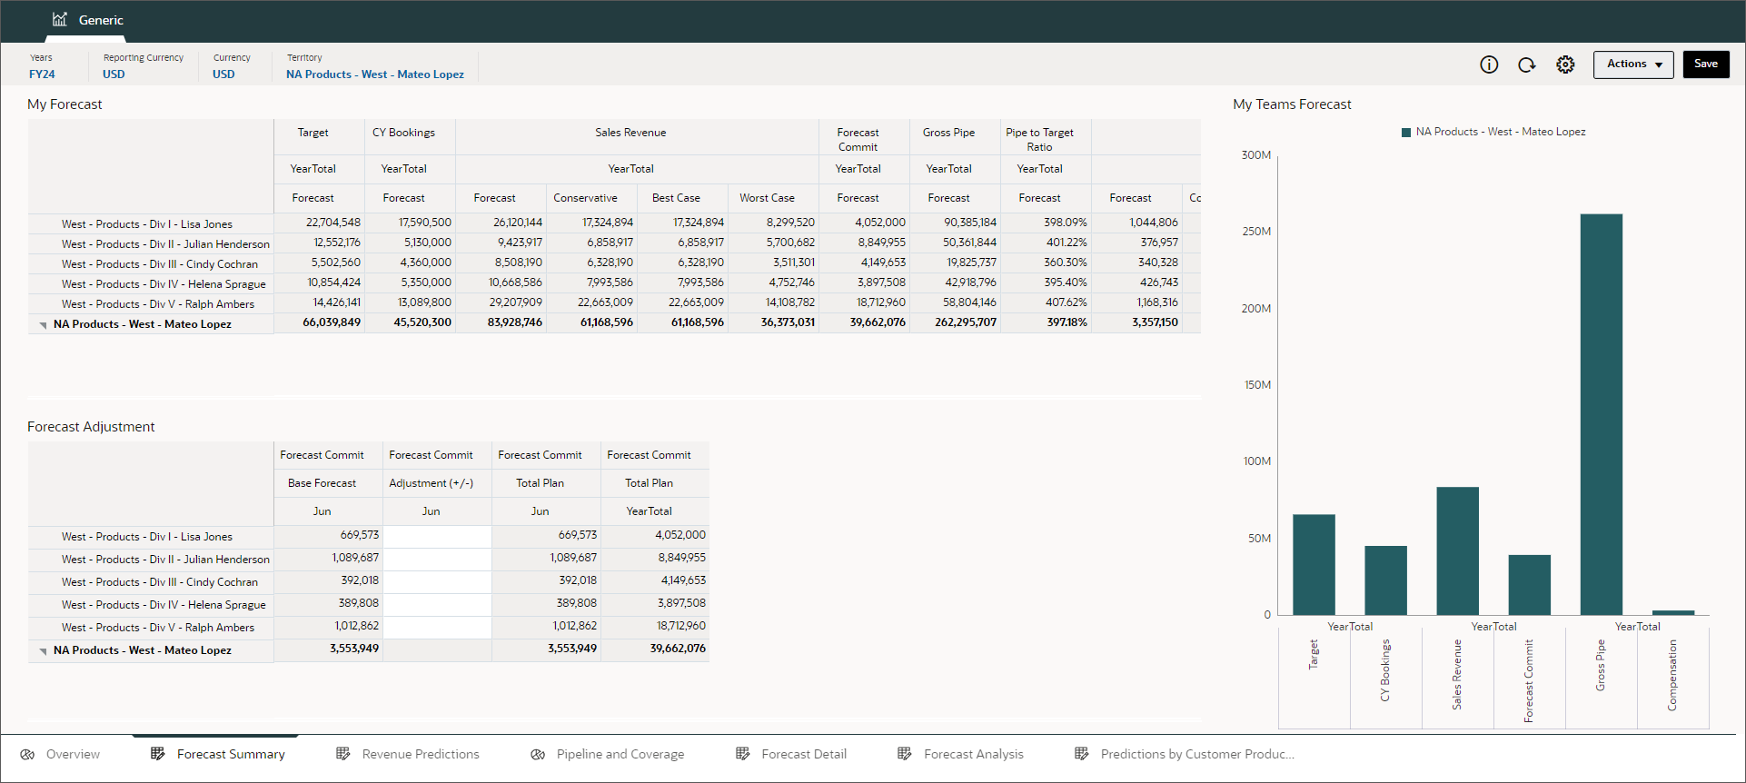Click the refresh icon
Viewport: 1746px width, 783px height.
[1527, 64]
